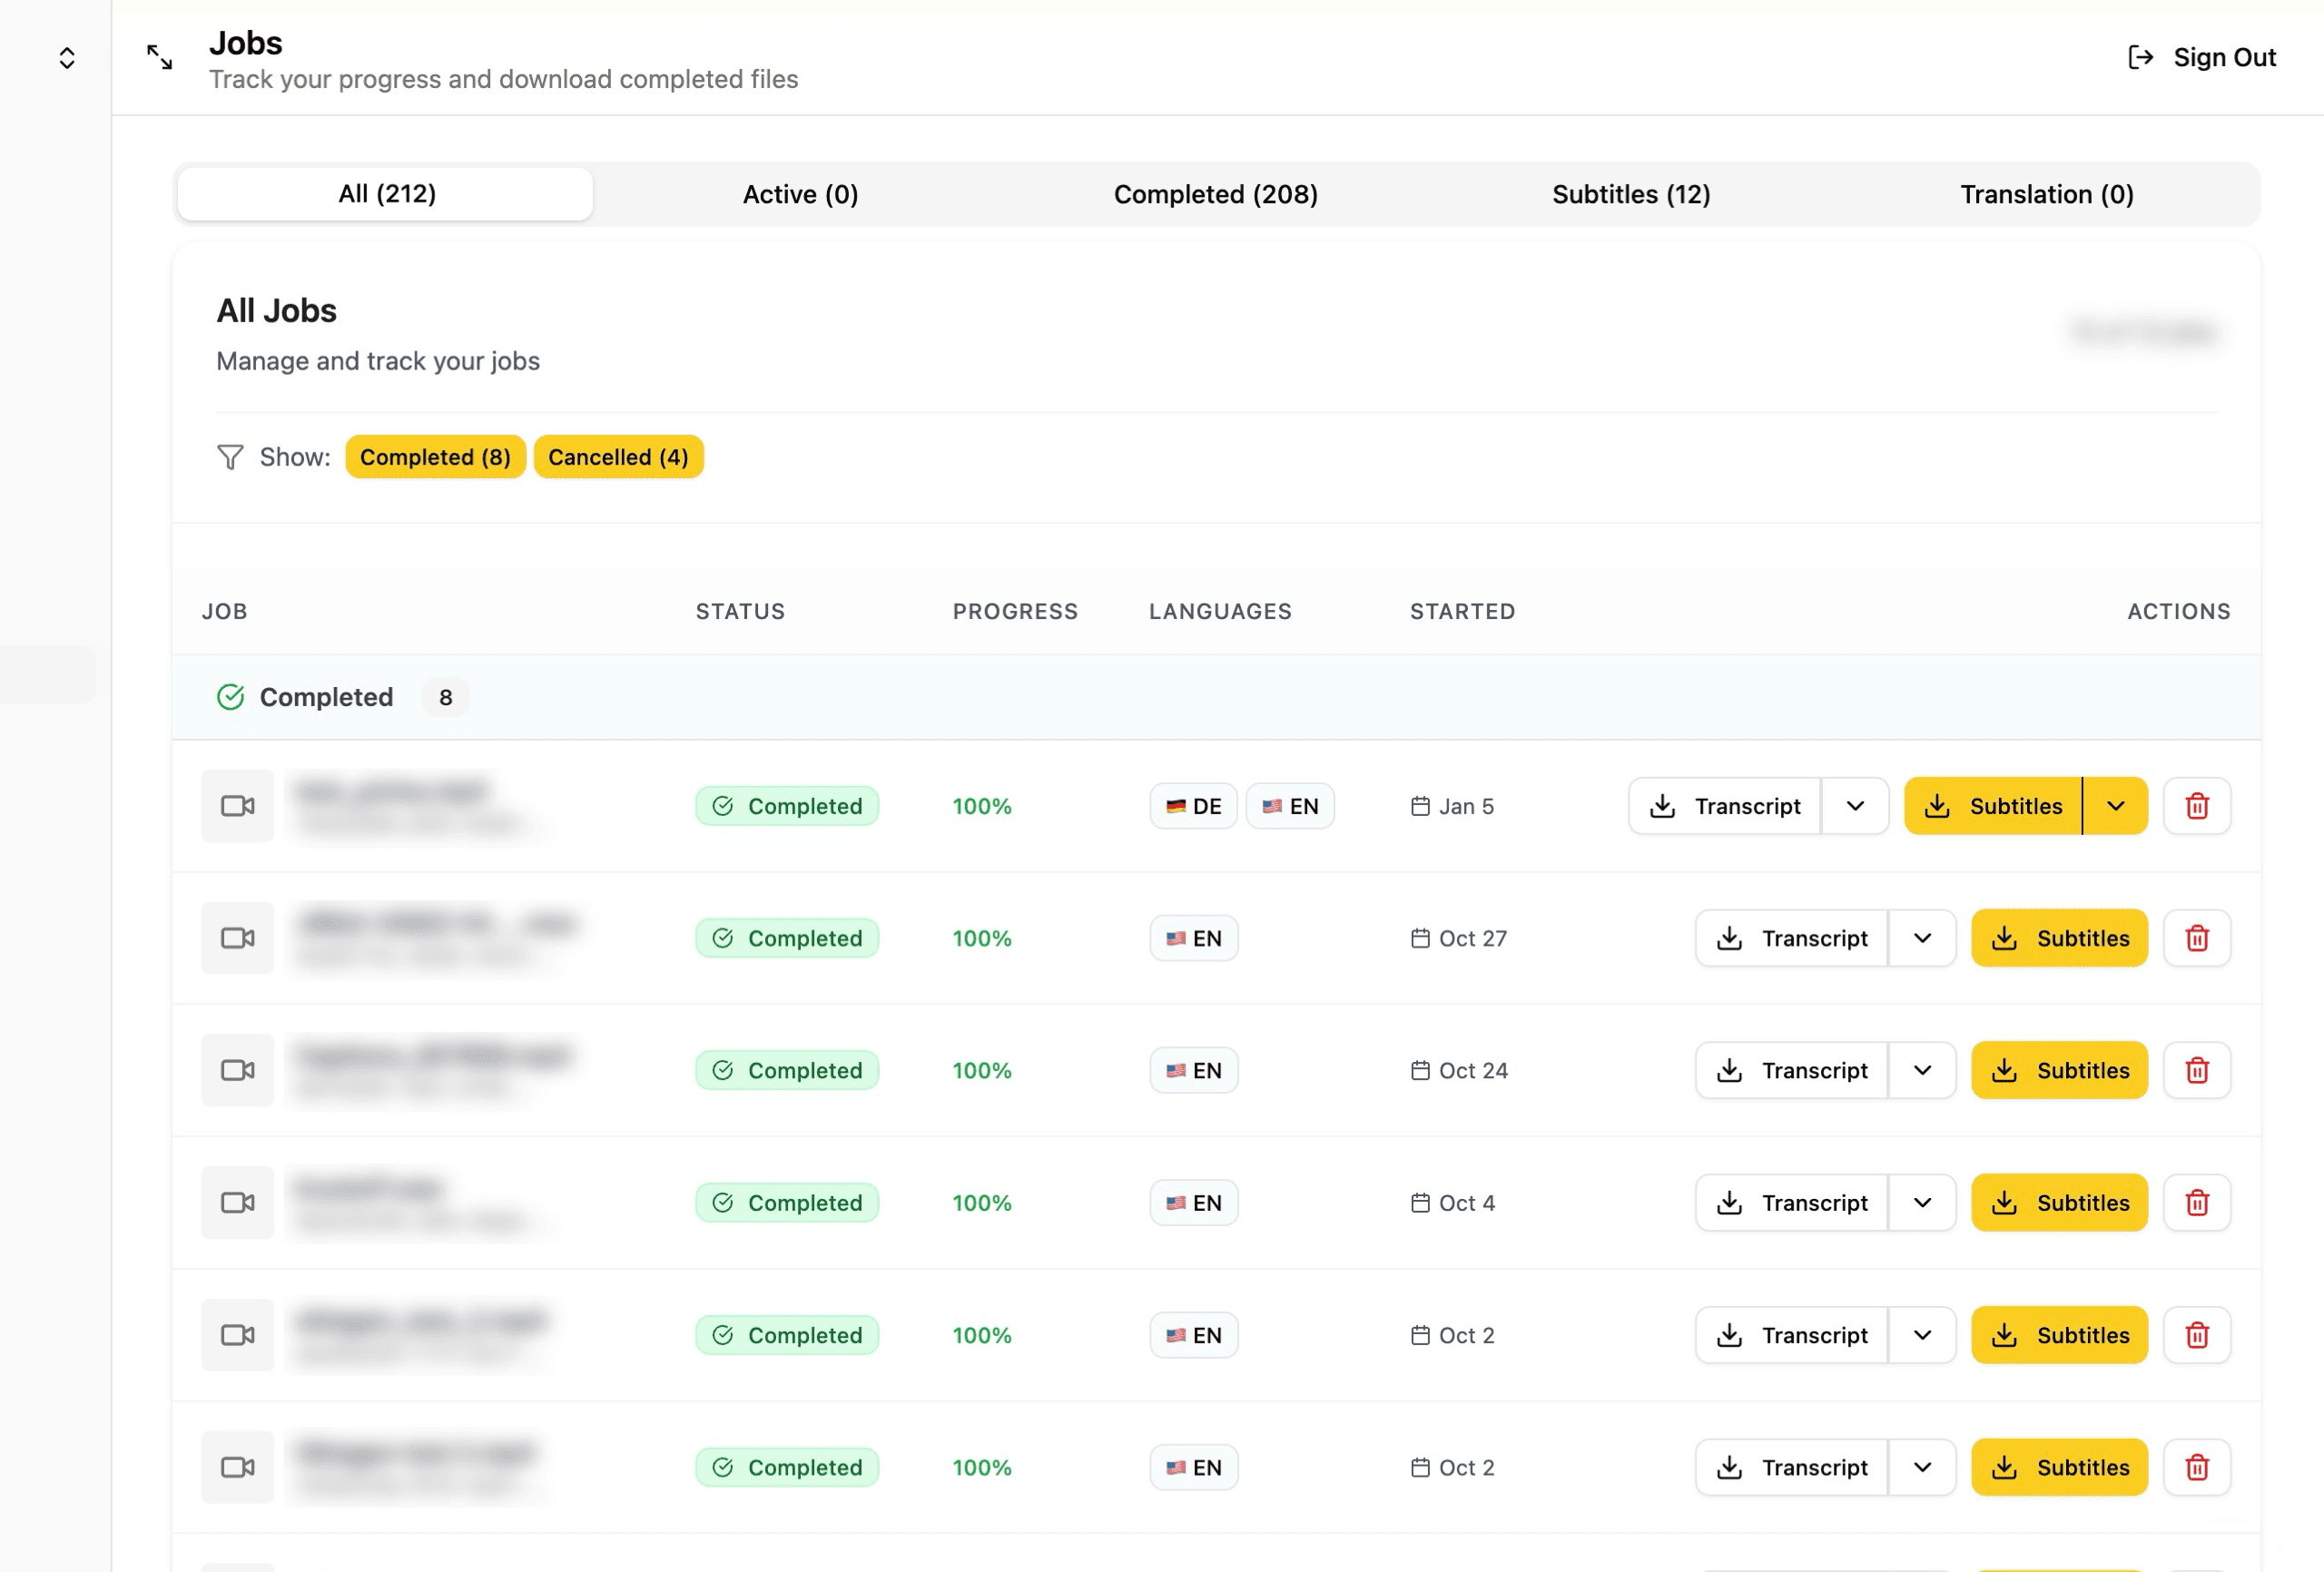The width and height of the screenshot is (2324, 1572).
Task: Select the DE language badge on the Jan 5 row
Action: [x=1192, y=806]
